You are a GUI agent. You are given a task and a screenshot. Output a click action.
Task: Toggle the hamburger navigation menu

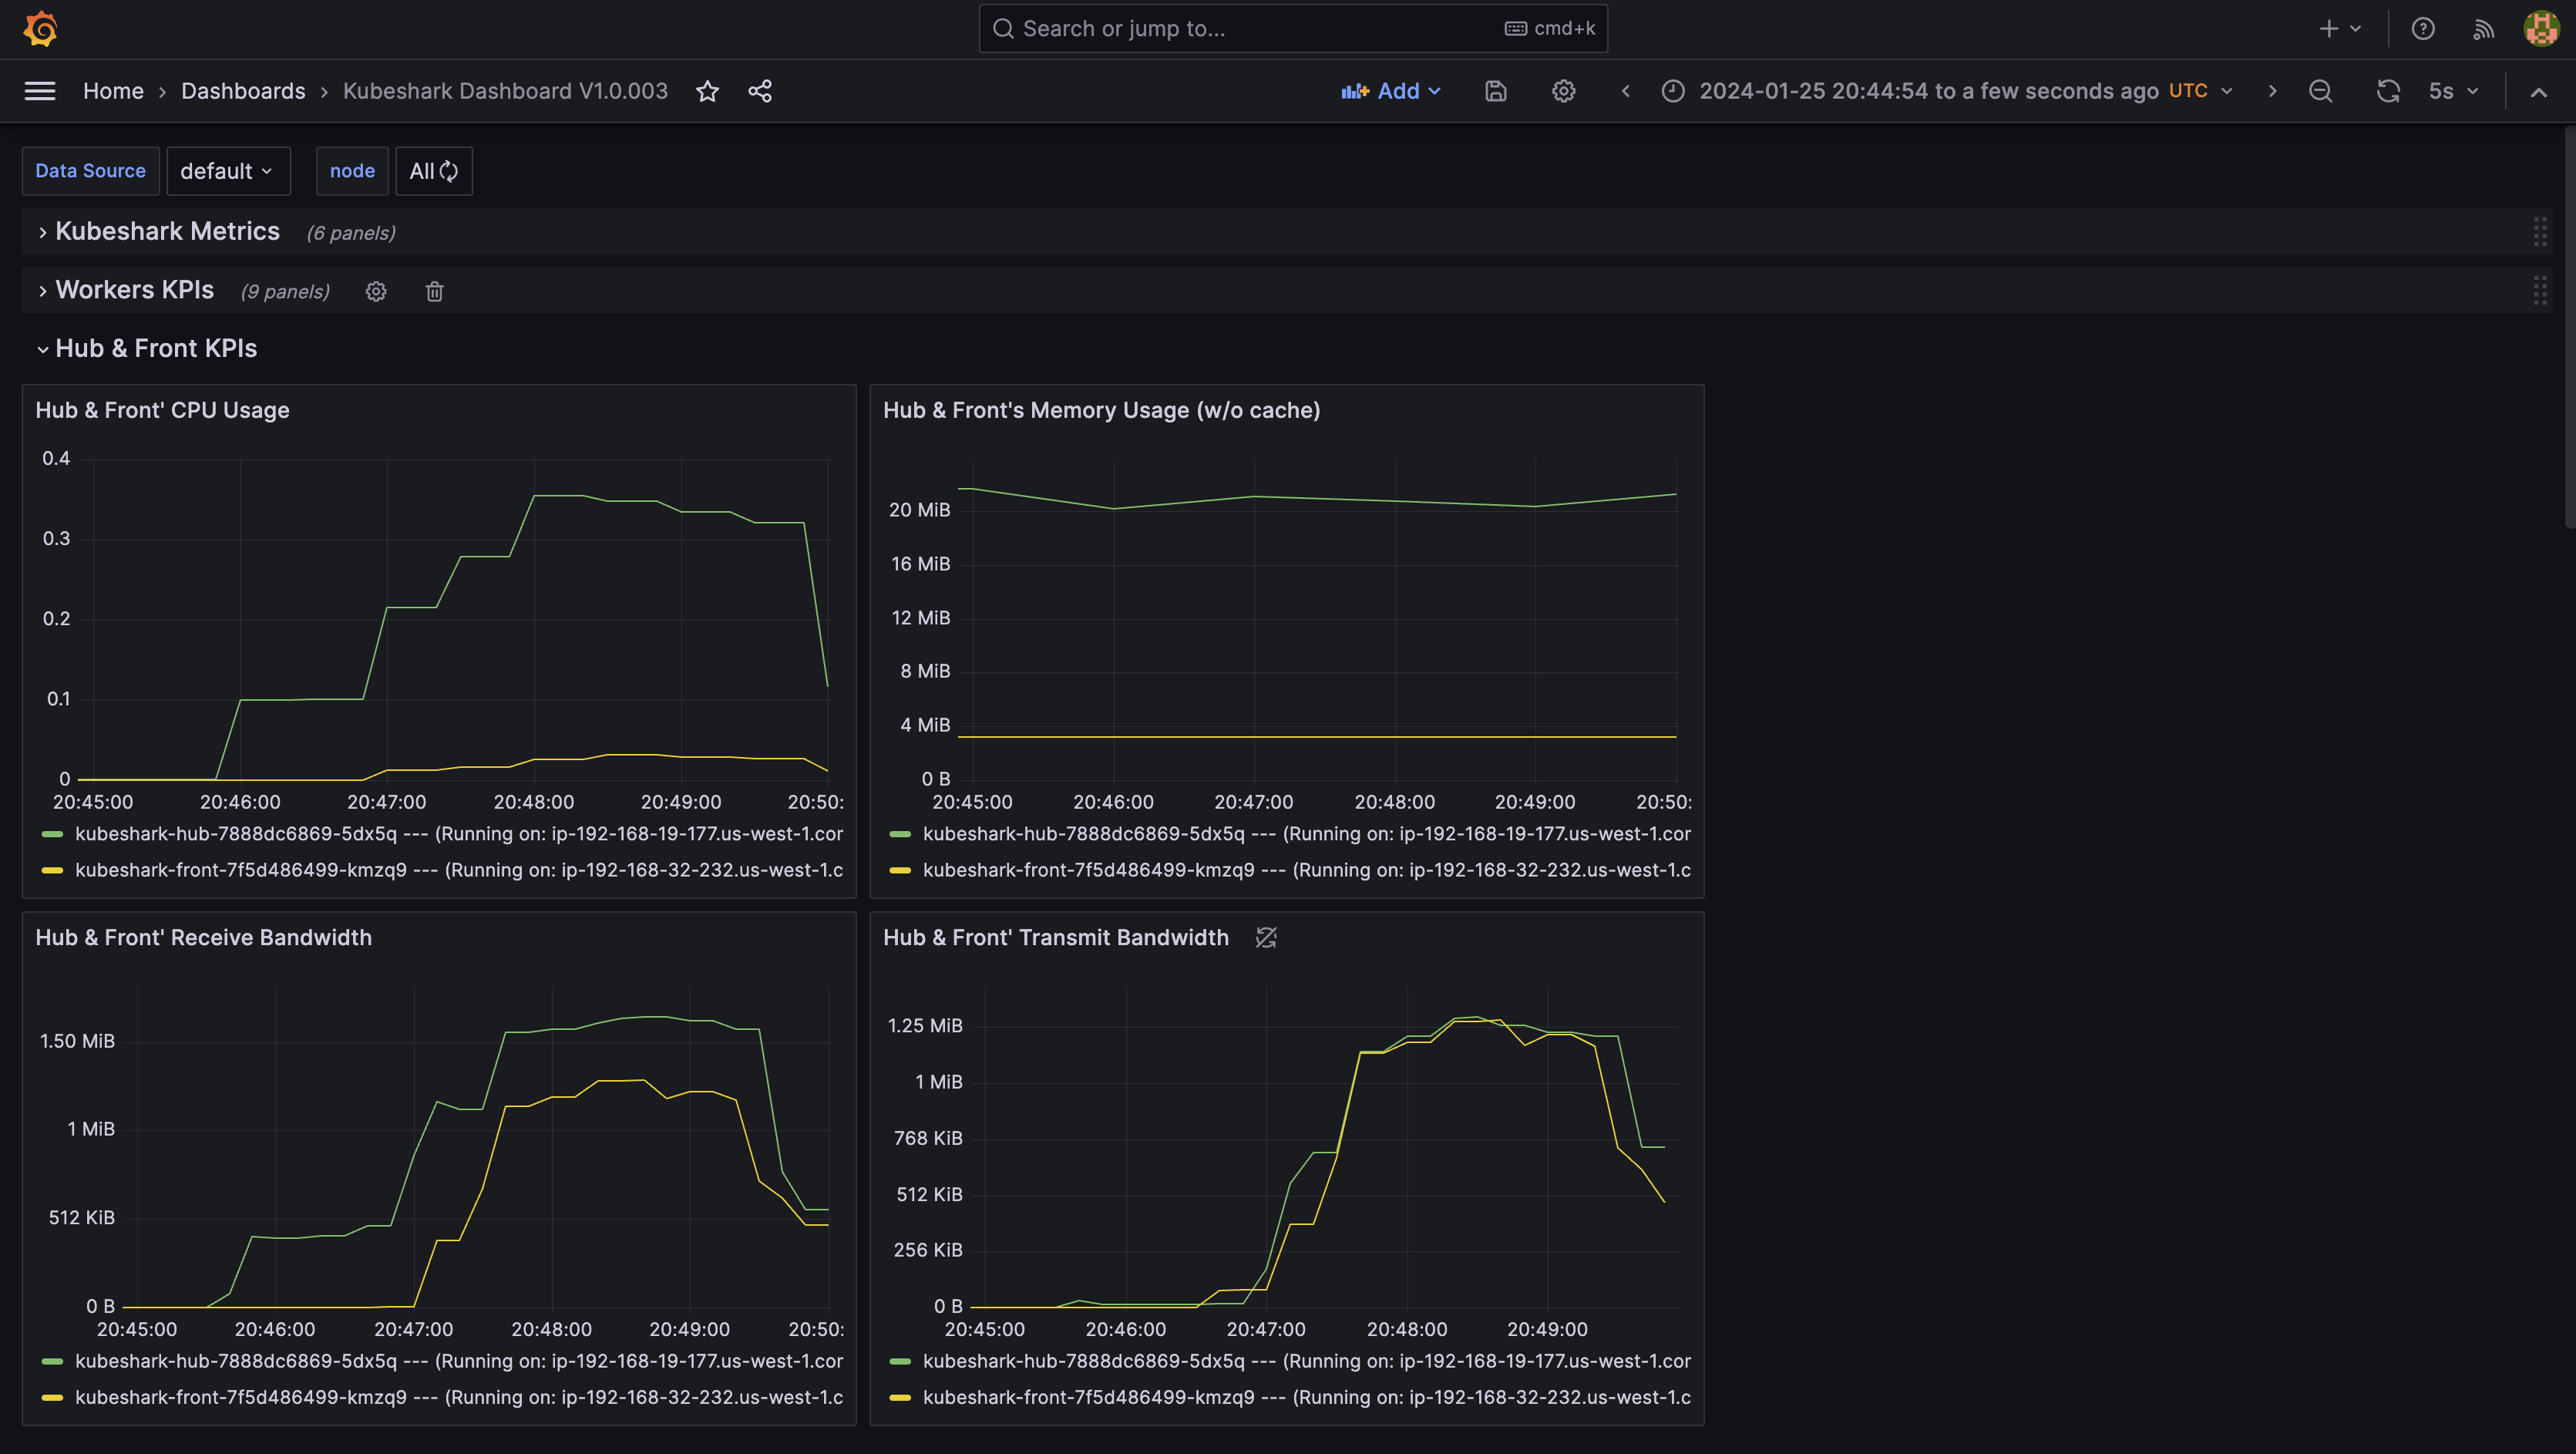(x=40, y=91)
